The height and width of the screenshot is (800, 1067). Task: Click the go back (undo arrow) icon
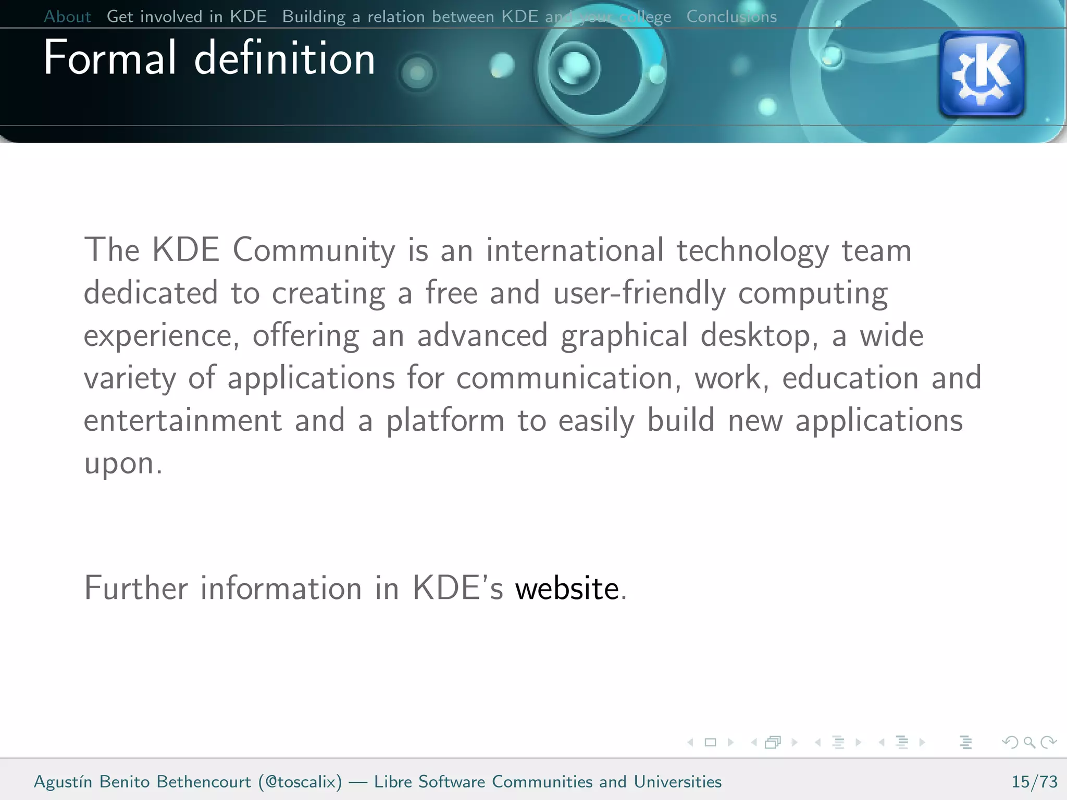point(1010,742)
